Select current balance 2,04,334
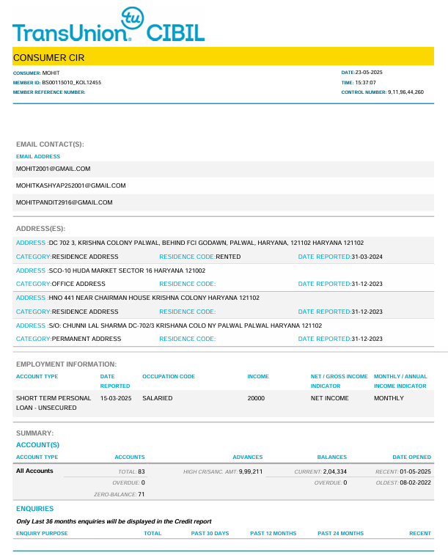Viewport: 448px width, 555px height. pyautogui.click(x=335, y=471)
